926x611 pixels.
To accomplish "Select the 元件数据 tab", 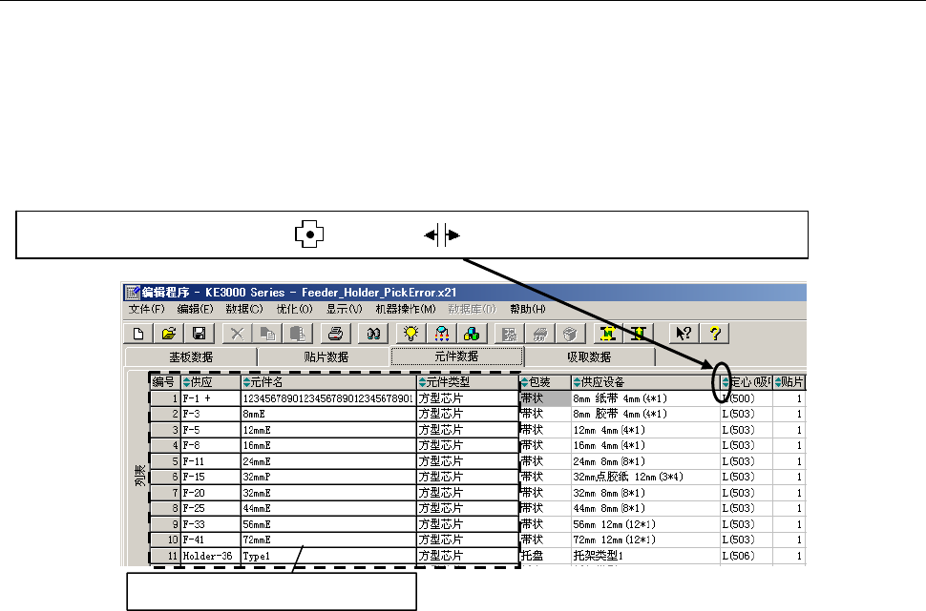I will pyautogui.click(x=456, y=356).
